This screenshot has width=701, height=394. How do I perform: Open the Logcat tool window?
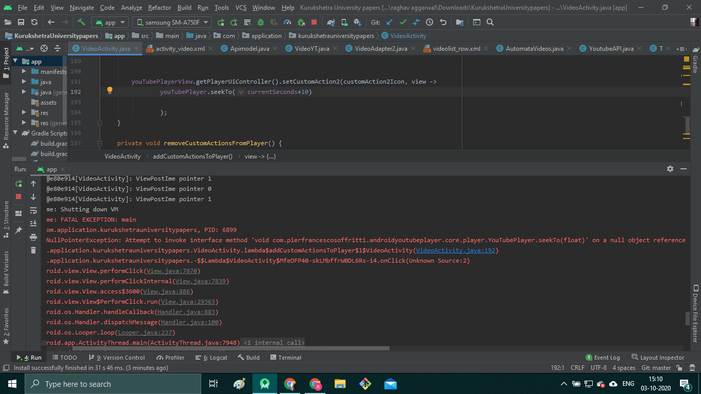click(x=211, y=358)
